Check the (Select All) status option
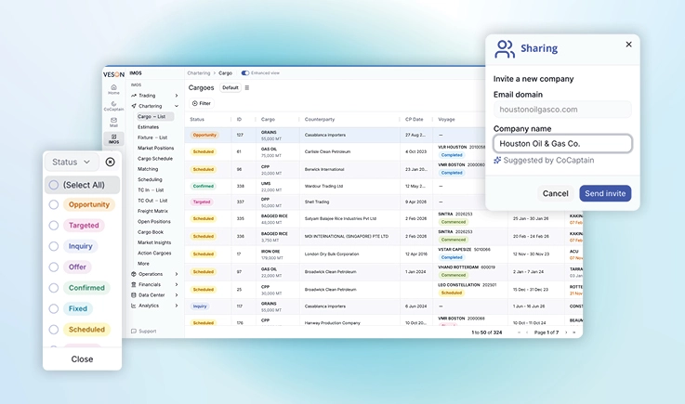This screenshot has width=685, height=404. coord(54,185)
